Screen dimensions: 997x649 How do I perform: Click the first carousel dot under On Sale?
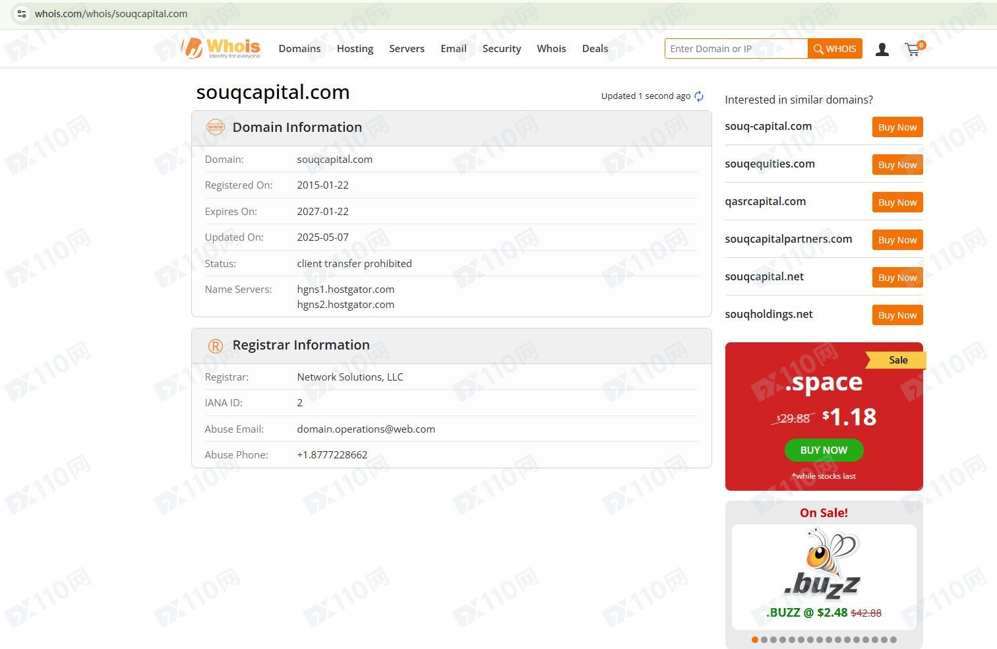755,640
